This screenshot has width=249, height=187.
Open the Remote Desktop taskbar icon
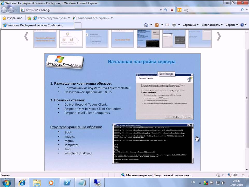(97, 183)
